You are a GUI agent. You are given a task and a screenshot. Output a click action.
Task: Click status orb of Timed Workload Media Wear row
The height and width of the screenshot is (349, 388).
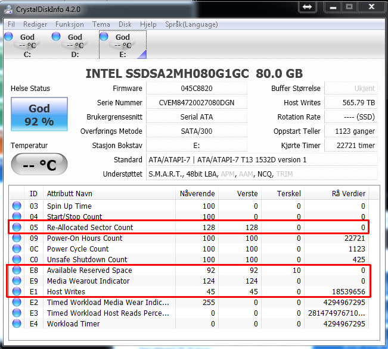[x=17, y=302]
